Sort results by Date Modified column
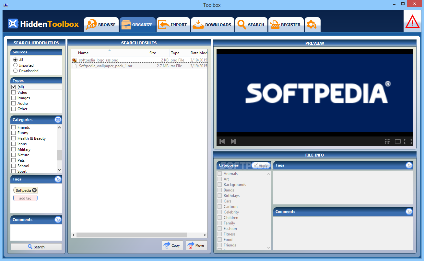Image resolution: width=424 pixels, height=261 pixels. 198,53
